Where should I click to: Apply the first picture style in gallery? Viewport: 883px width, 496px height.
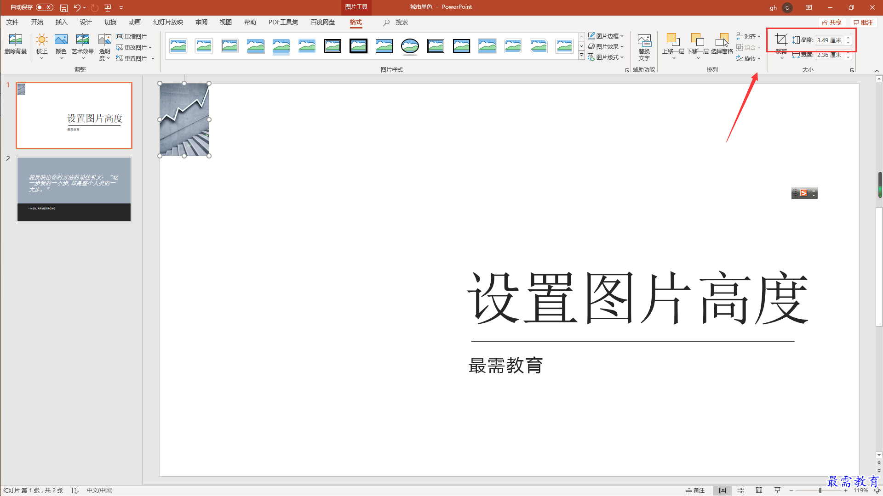(178, 46)
